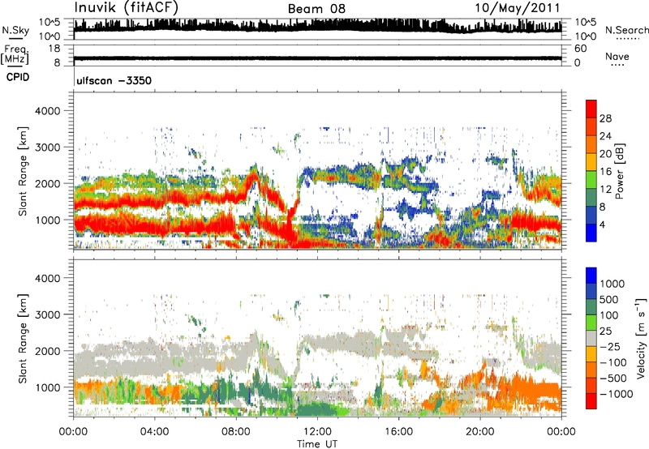
Task: Click the '08:00' time axis tick label
Action: point(236,432)
